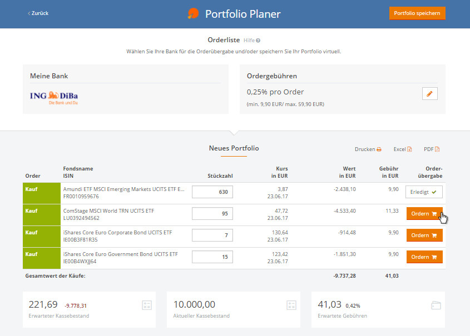Click the Drucken printer icon
The height and width of the screenshot is (336, 470).
point(379,149)
